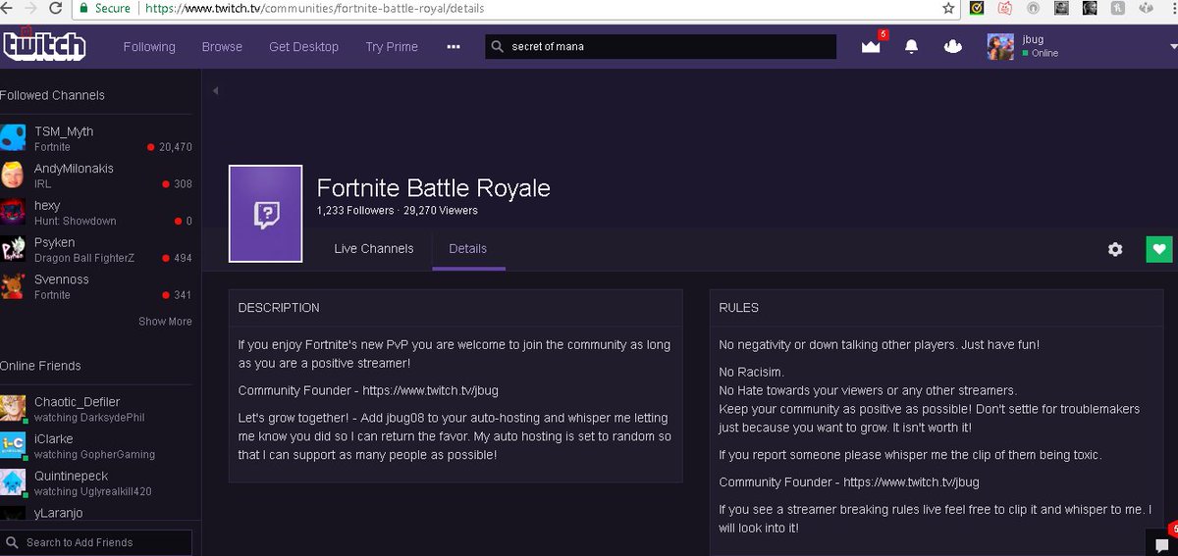Click the Fortnite Battle Royale title
The height and width of the screenshot is (556, 1178).
tap(434, 187)
